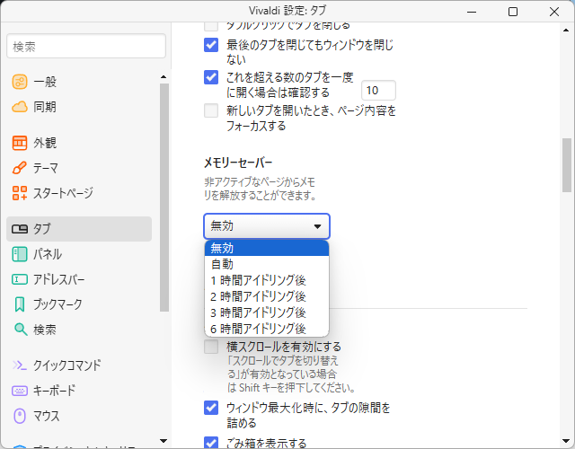Switch to キーボード settings category

pos(79,391)
